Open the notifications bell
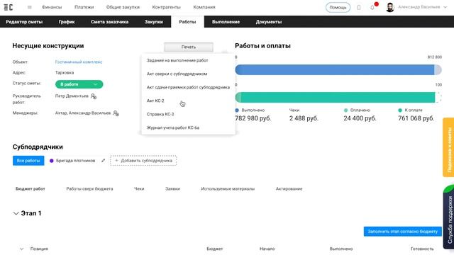The width and height of the screenshot is (454, 255). point(372,8)
